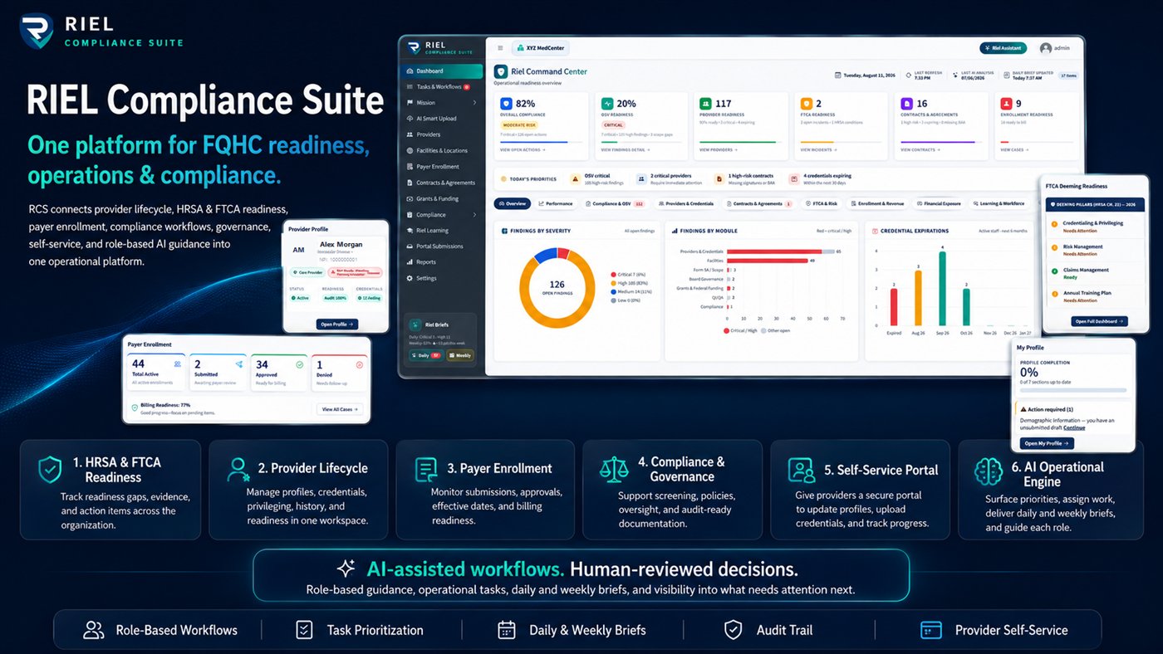Click the View Findings Detail link
Viewport: 1163px width, 654px height.
pos(625,150)
